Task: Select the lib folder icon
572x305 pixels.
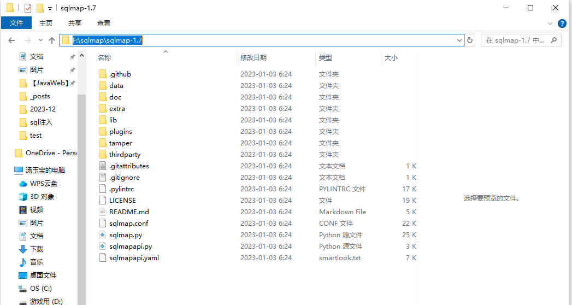Action: click(x=103, y=120)
